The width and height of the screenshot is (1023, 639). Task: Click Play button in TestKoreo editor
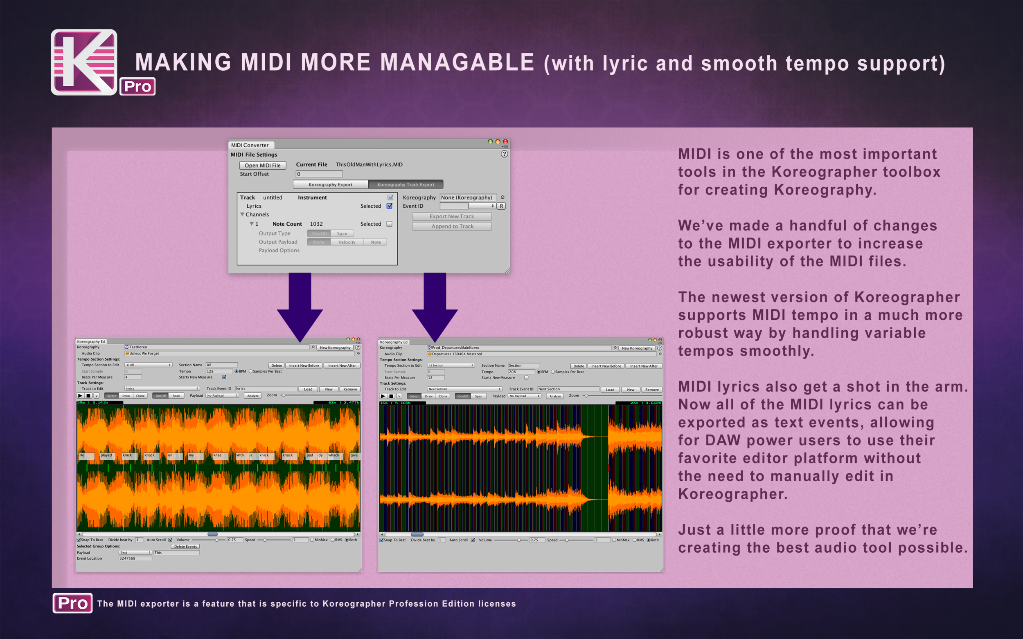pos(80,396)
